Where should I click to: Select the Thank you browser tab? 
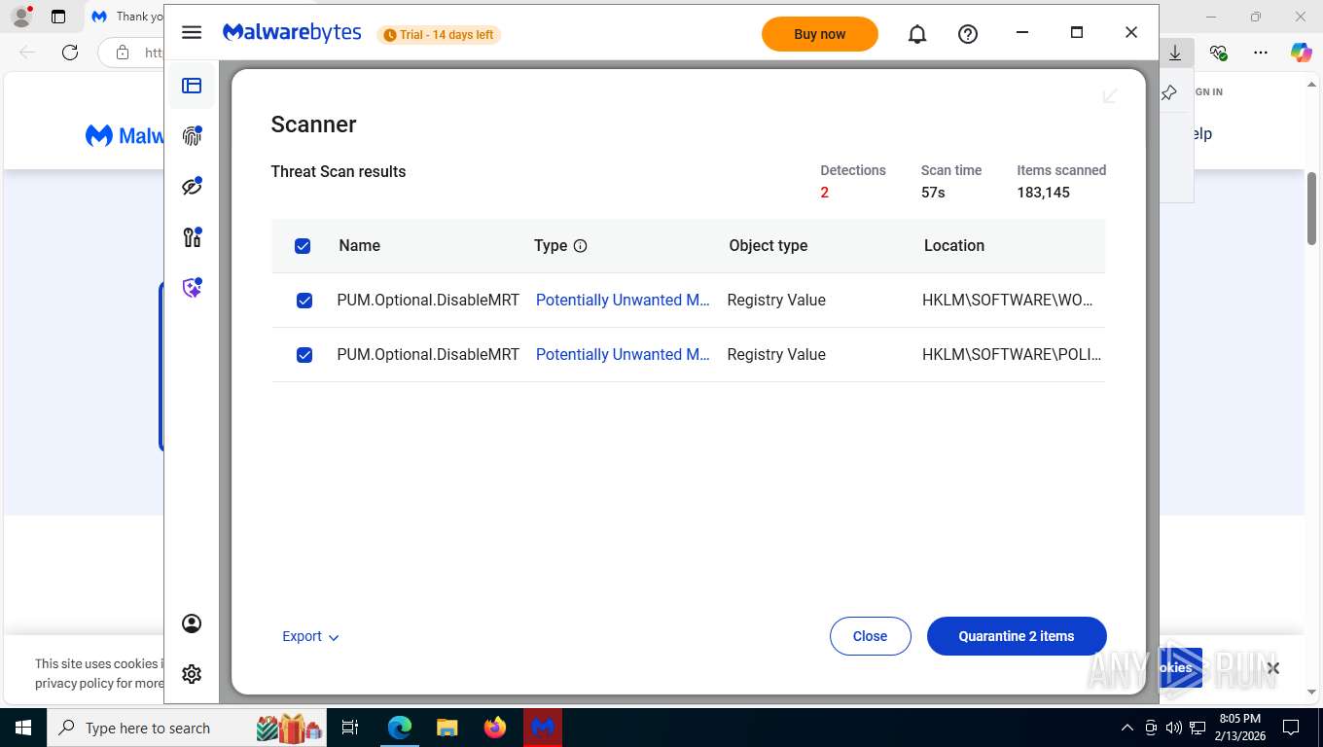pyautogui.click(x=125, y=17)
